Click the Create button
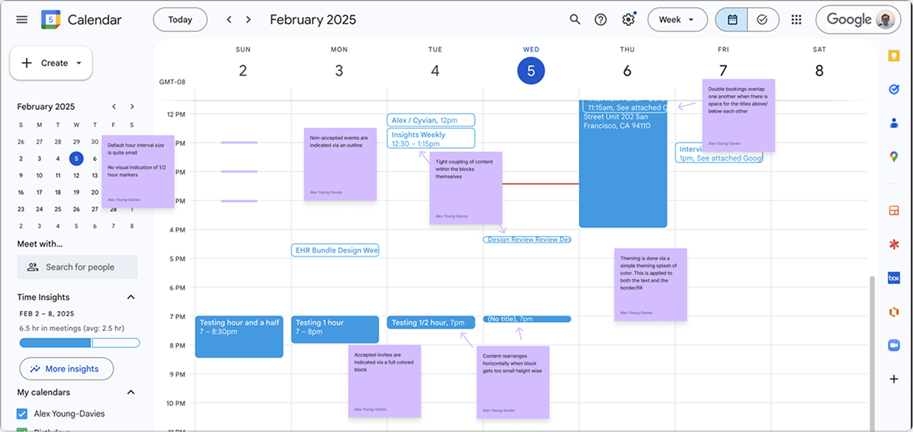The height and width of the screenshot is (432, 913). coord(51,63)
